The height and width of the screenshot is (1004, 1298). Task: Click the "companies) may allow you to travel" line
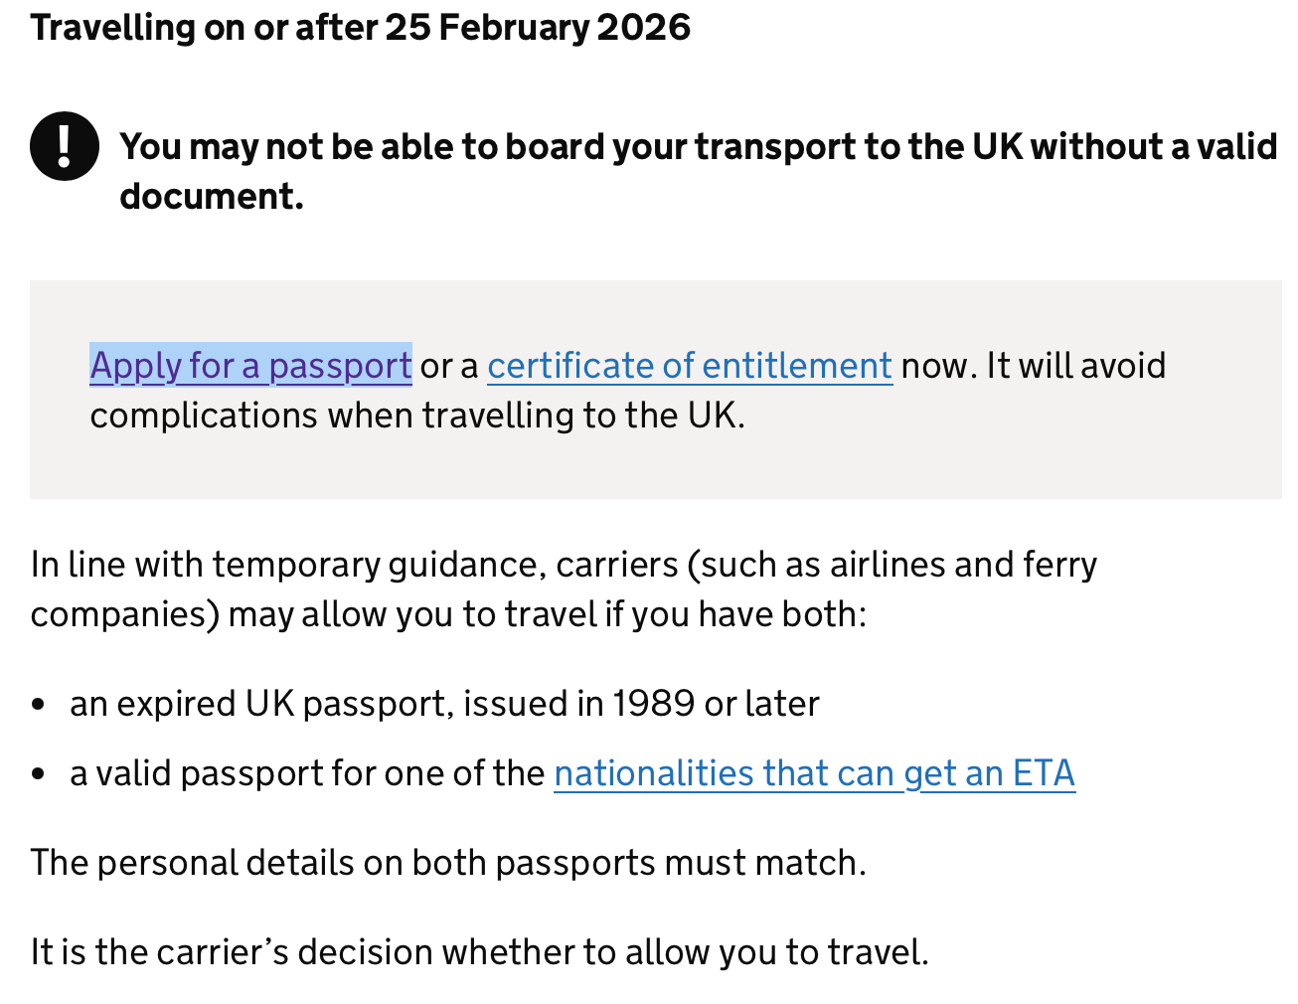click(448, 614)
